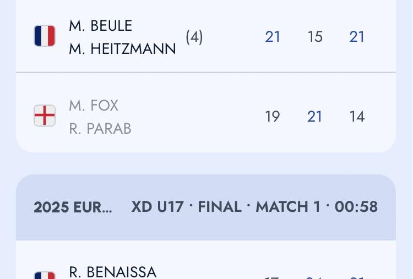This screenshot has width=413, height=279.
Task: Select player name M. FOX
Action: [x=94, y=105]
